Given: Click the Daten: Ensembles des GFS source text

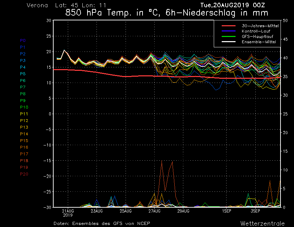Looking at the screenshot, I should (x=102, y=224).
